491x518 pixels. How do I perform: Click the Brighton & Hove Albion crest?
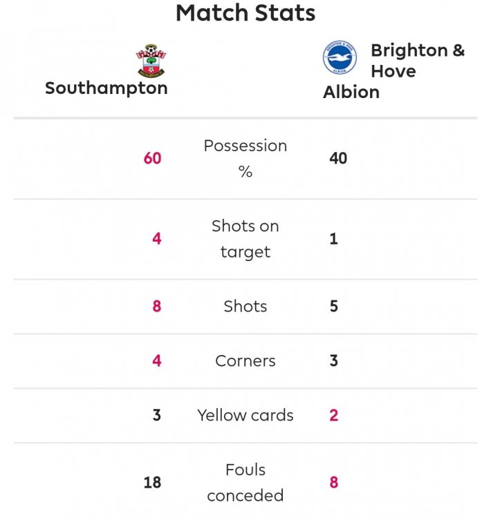coord(340,58)
